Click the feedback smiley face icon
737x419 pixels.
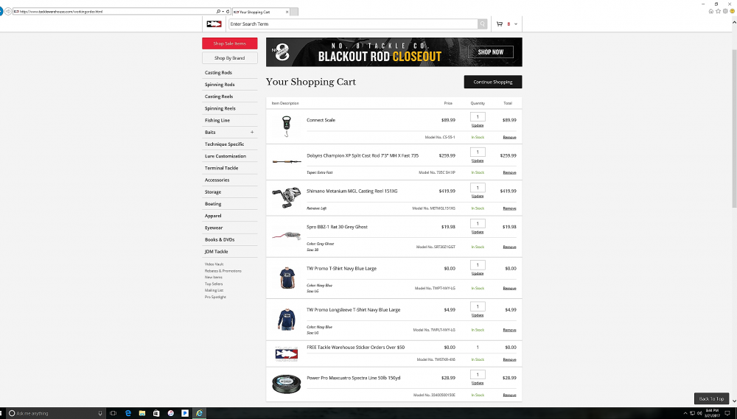tap(733, 11)
